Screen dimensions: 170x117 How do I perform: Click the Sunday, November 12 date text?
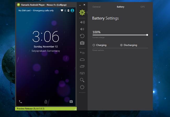pos(46,47)
